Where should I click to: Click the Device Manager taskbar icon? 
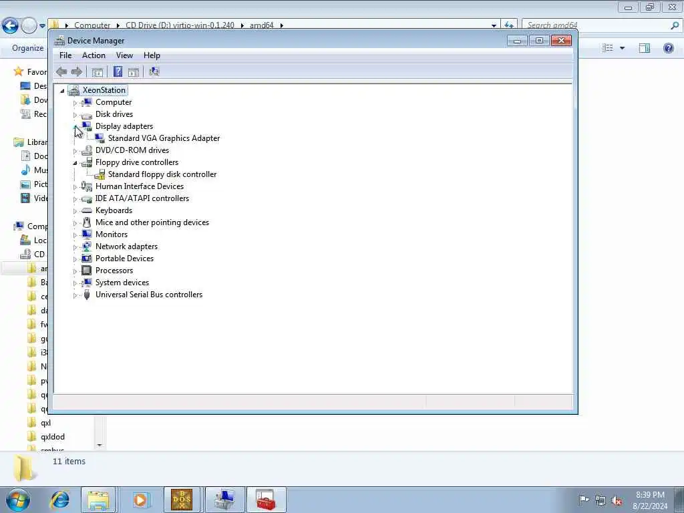click(224, 500)
